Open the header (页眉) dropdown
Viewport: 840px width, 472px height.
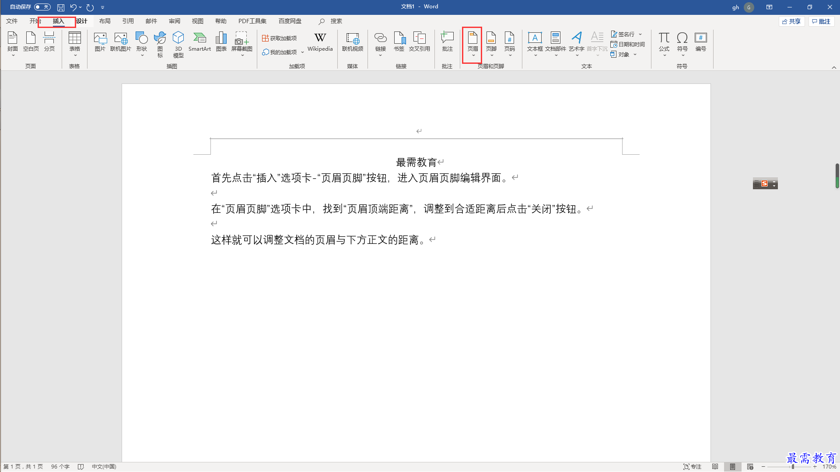pyautogui.click(x=473, y=44)
